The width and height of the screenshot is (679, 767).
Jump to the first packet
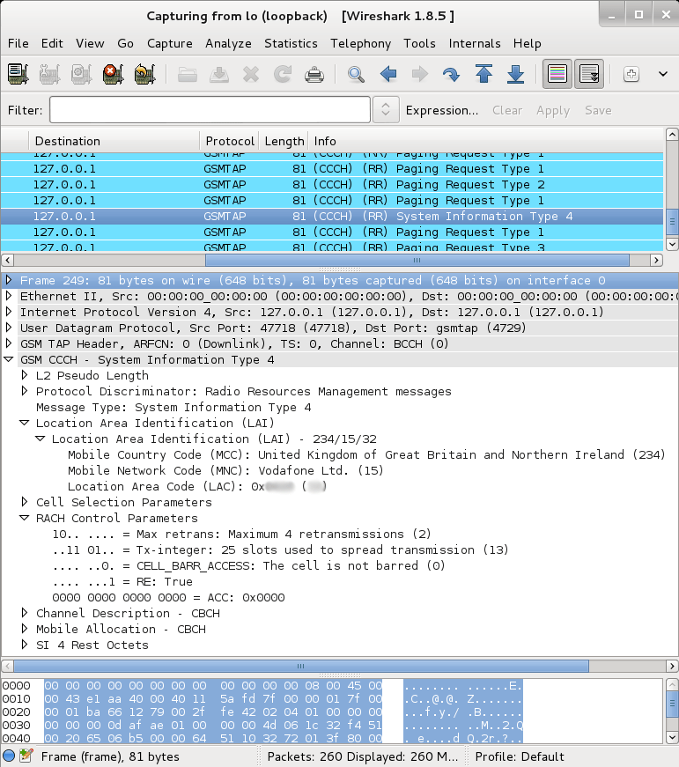[x=483, y=74]
